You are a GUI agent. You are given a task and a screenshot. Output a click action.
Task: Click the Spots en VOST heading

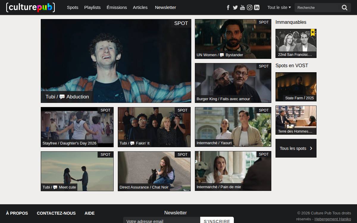pos(292,65)
